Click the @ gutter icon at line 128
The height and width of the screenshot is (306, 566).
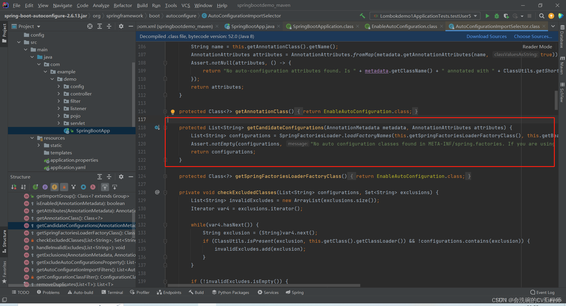(x=157, y=192)
